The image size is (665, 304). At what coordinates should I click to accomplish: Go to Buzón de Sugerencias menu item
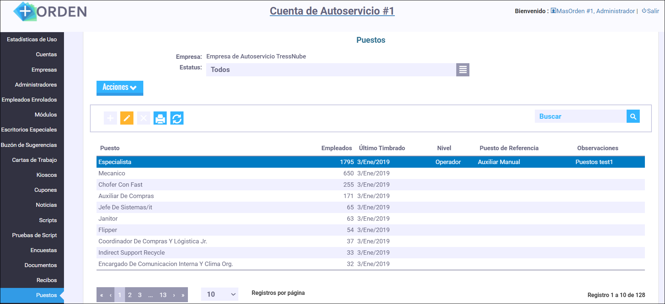click(29, 145)
